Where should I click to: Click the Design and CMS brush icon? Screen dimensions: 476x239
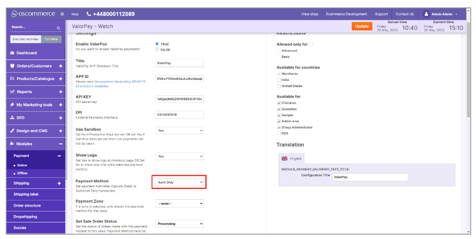point(13,131)
